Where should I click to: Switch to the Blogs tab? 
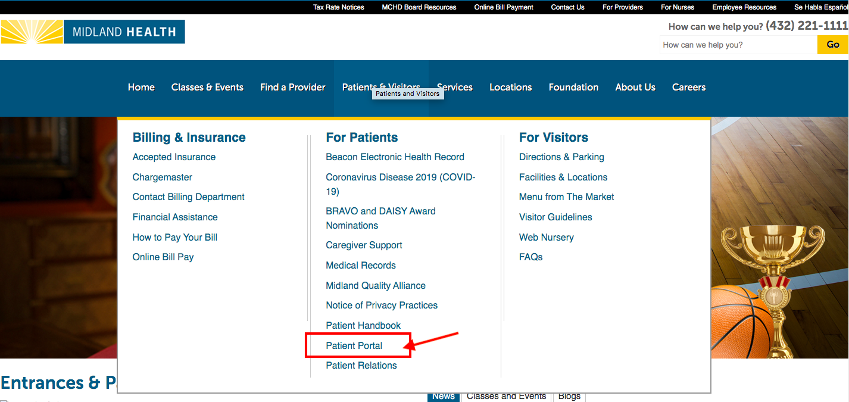(x=570, y=397)
